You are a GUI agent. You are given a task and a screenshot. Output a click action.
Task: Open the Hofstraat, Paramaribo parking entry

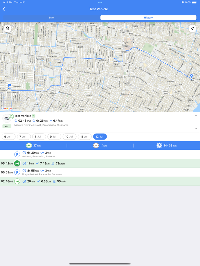click(x=100, y=154)
